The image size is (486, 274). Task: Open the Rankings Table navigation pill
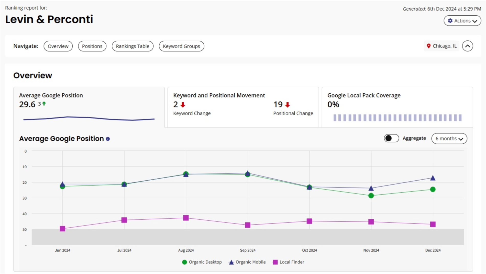click(x=132, y=46)
